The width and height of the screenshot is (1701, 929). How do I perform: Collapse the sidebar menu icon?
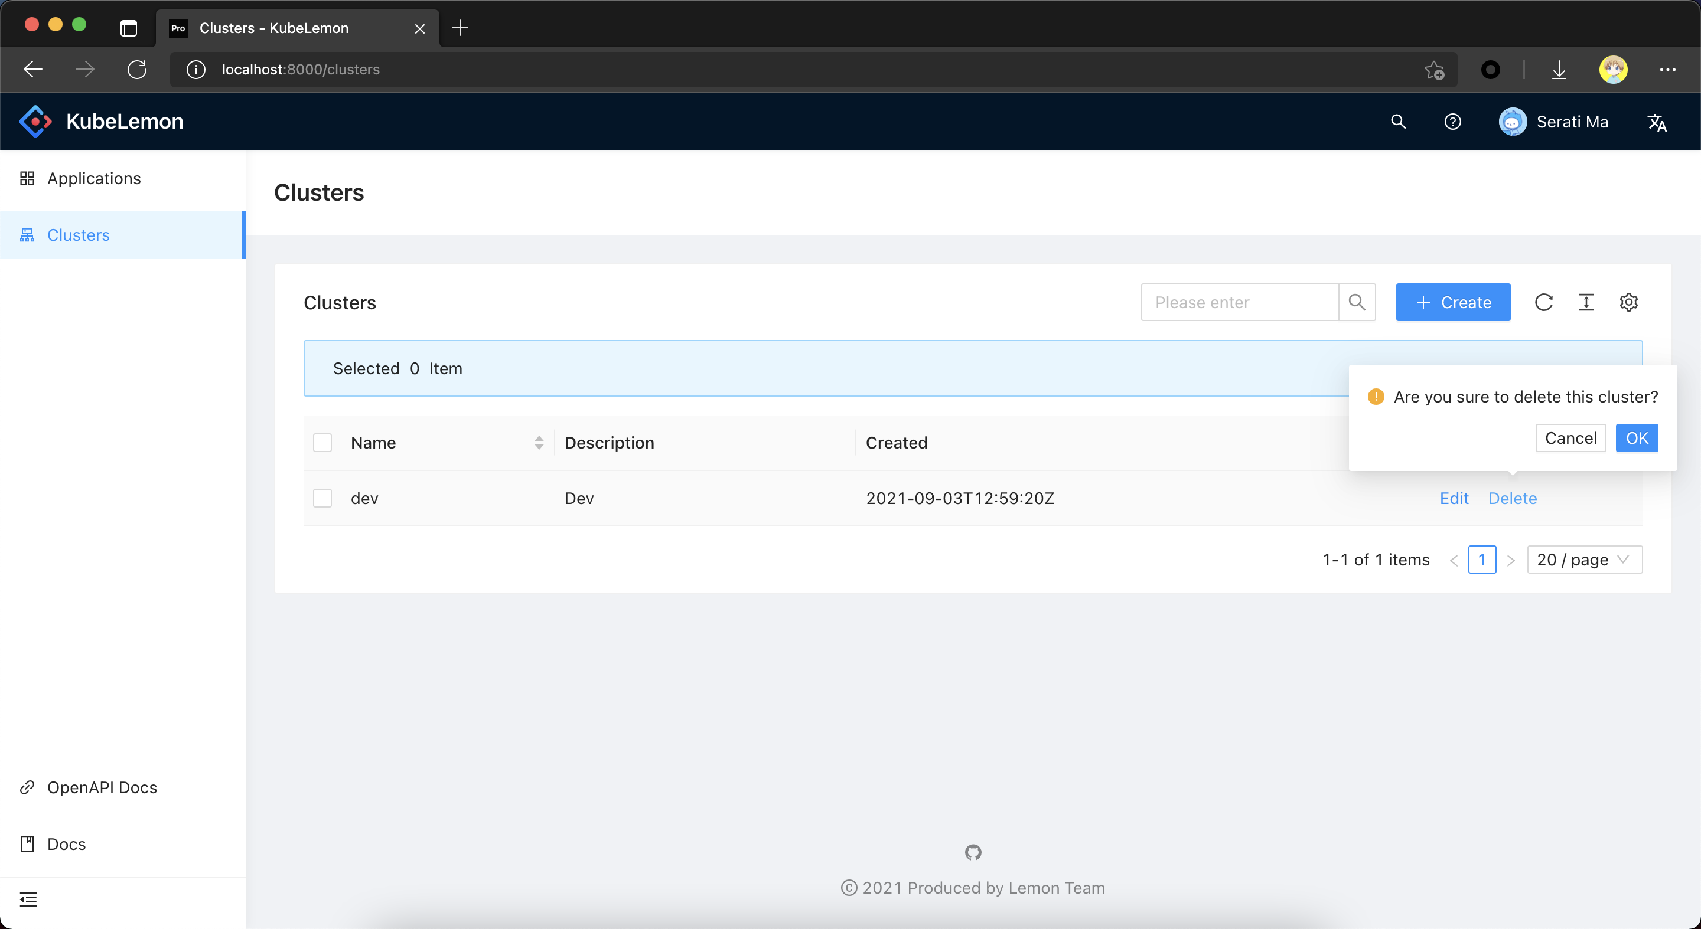tap(28, 899)
